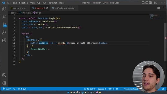This screenshot has width=167, height=94.
Task: Click useSDK call on line 9
Action: tap(40, 25)
